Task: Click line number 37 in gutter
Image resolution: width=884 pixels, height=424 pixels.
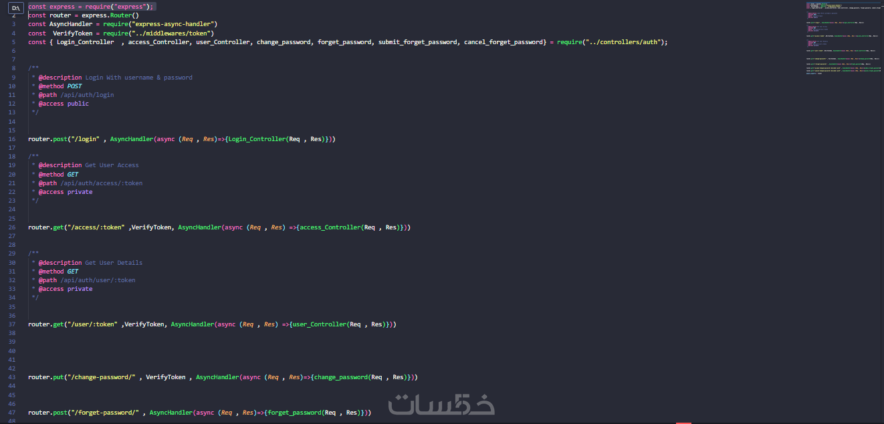Action: click(x=13, y=324)
